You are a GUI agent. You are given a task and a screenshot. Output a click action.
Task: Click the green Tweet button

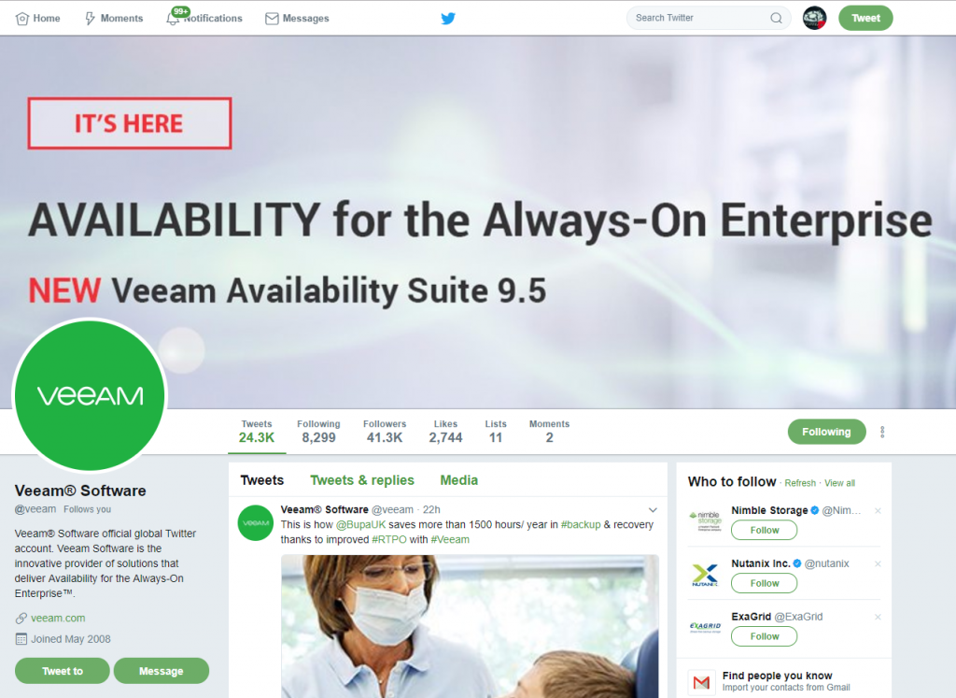pyautogui.click(x=865, y=18)
